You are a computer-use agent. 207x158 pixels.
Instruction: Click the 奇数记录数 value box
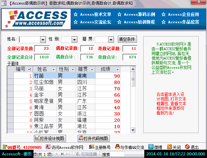[130, 48]
